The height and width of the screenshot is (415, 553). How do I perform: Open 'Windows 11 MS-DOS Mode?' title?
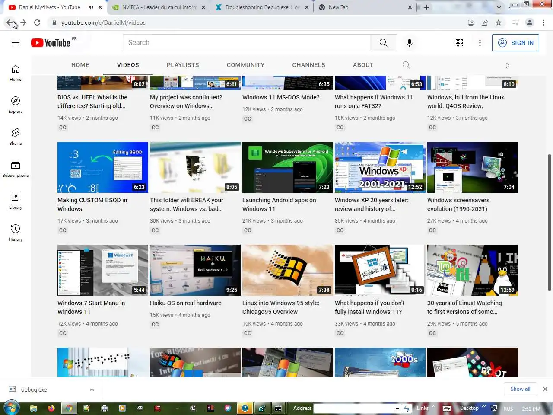281,97
